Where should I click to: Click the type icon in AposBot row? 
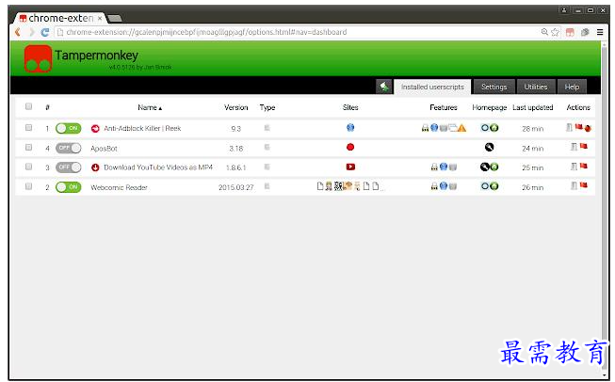(267, 148)
